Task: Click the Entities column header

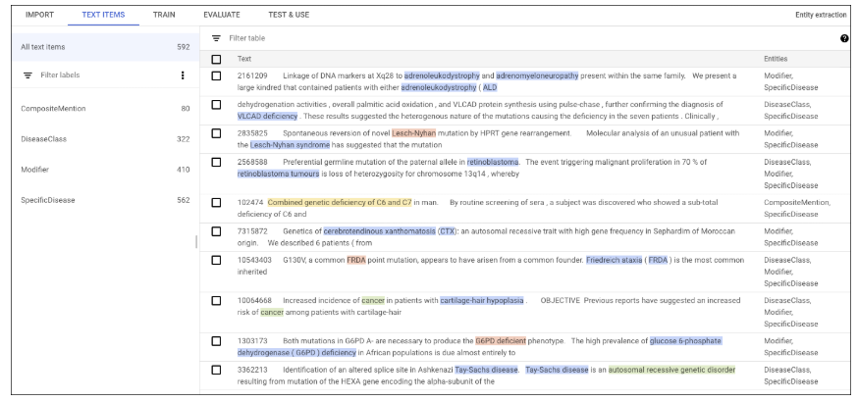Action: tap(776, 59)
